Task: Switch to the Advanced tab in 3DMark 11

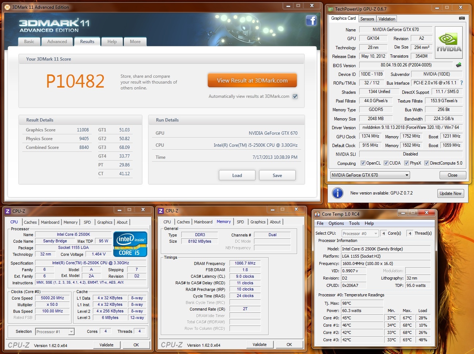Action: [57, 42]
